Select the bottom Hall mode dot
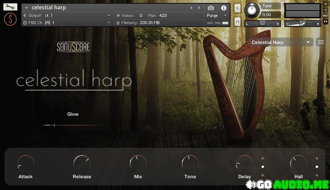330x190 pixels. [x=317, y=175]
